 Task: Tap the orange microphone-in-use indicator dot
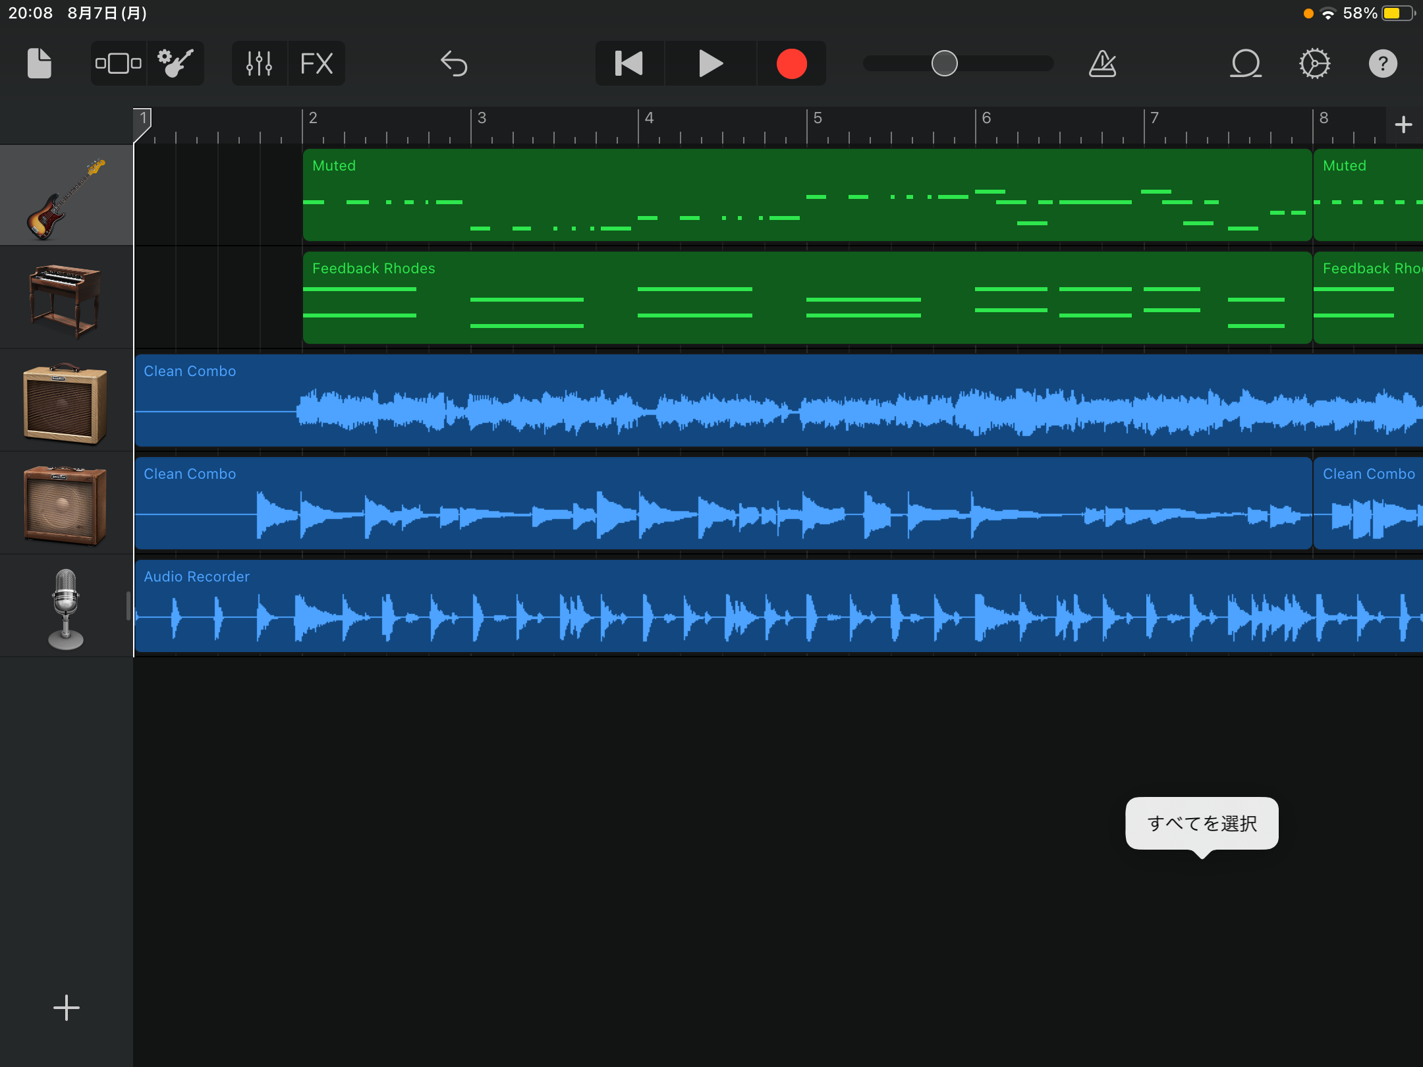[x=1308, y=13]
